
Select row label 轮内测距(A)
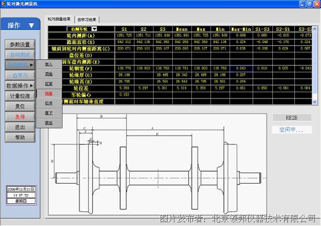(x=81, y=35)
